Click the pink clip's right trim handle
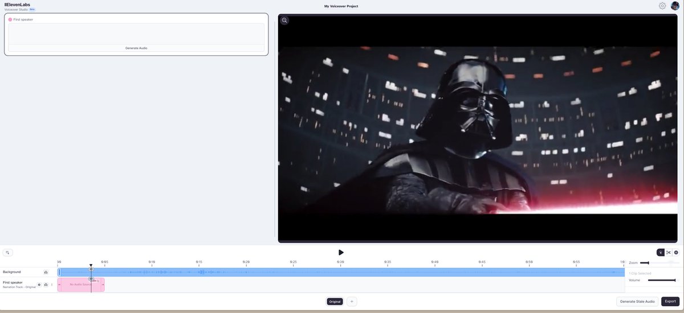 (x=103, y=285)
